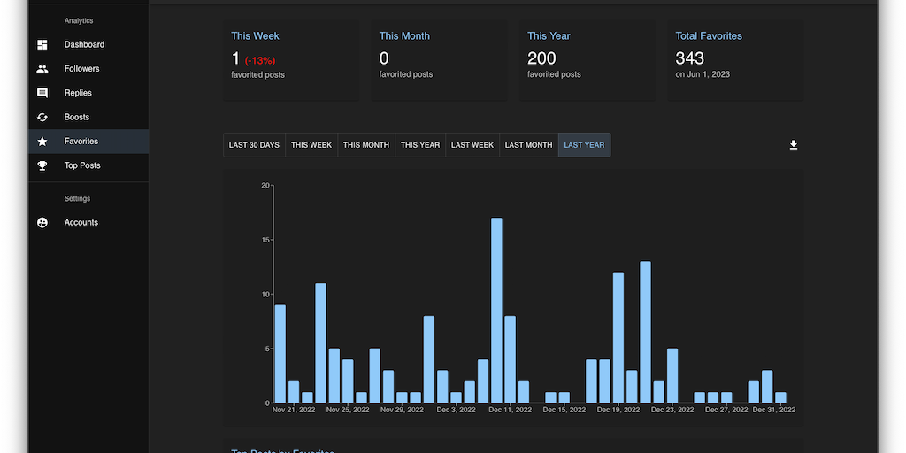Select the THIS YEAR timeframe
The height and width of the screenshot is (453, 906).
(x=420, y=145)
